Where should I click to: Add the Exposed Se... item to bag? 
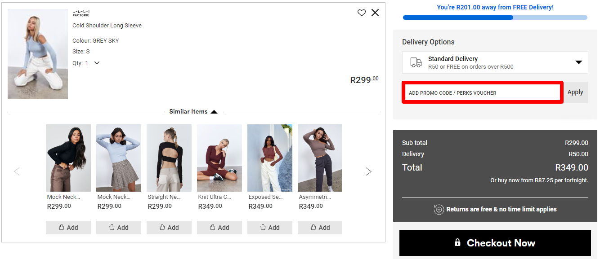pos(270,228)
